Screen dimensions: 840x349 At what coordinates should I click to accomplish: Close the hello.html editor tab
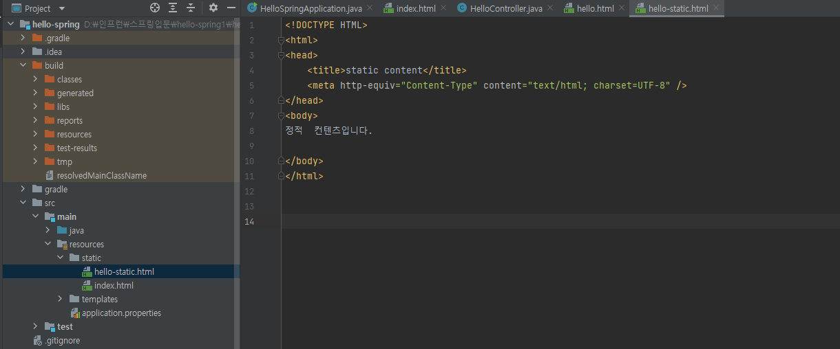(622, 8)
